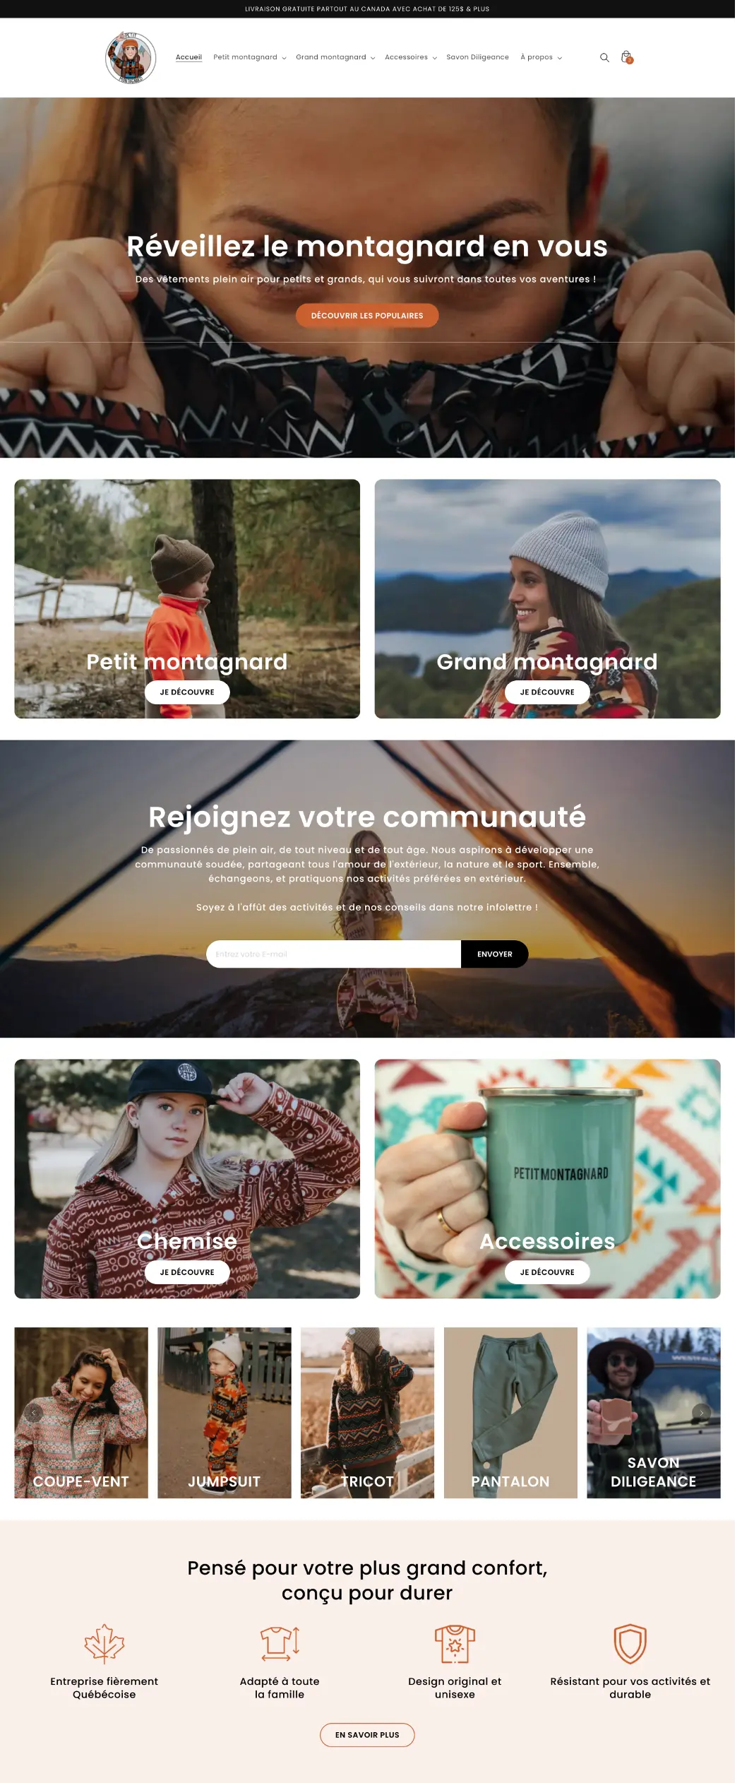Expand the À propos menu
742x1783 pixels.
point(546,58)
